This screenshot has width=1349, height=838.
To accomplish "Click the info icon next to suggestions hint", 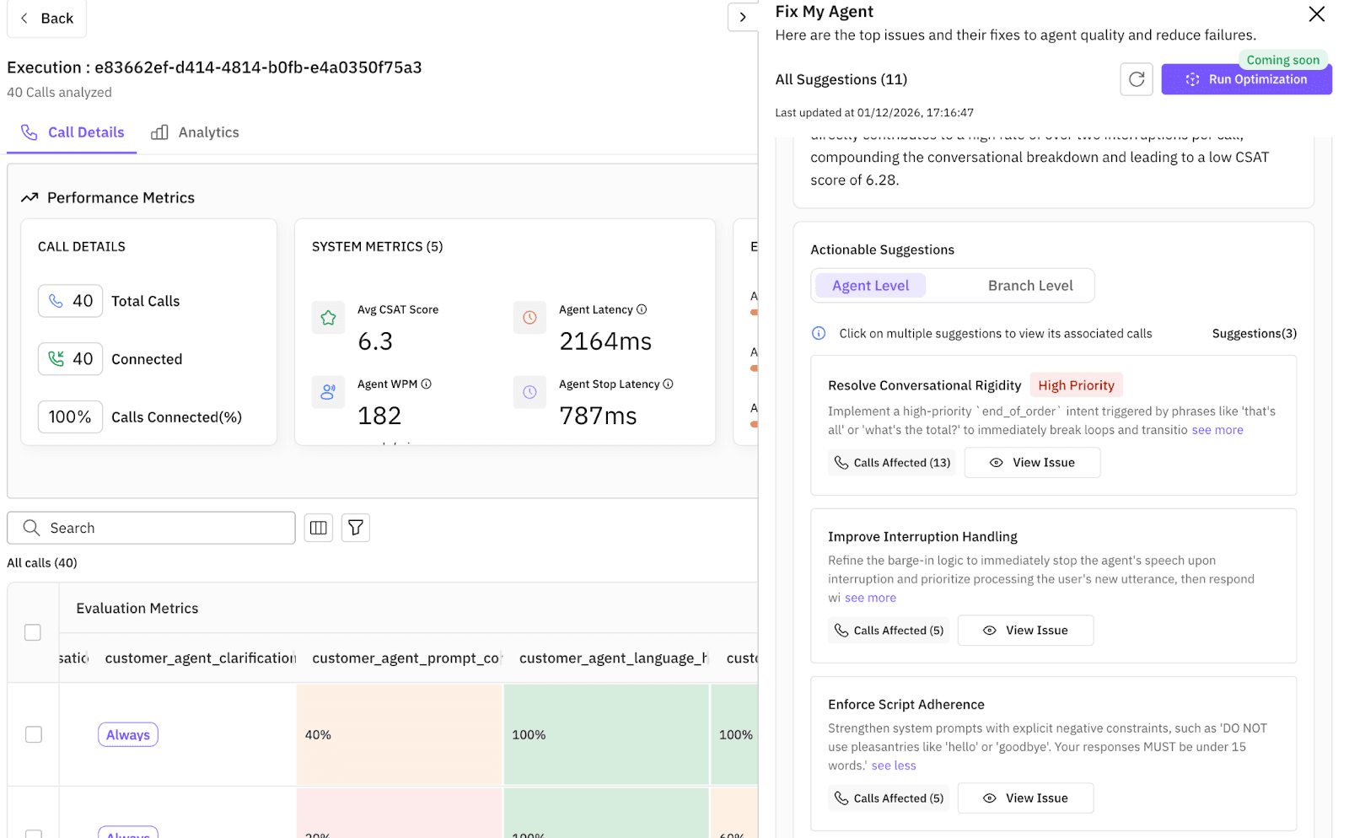I will (x=819, y=333).
